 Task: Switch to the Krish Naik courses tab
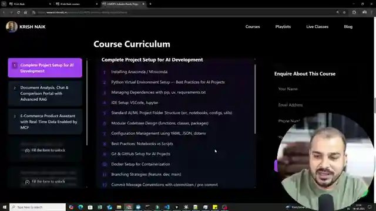click(77, 4)
